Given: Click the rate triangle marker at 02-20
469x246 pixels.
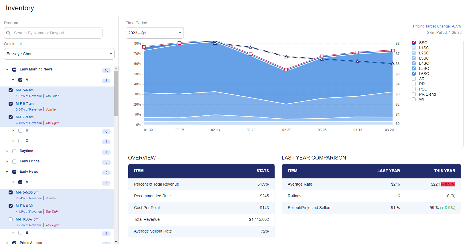Looking at the screenshot, I should 251,47.
